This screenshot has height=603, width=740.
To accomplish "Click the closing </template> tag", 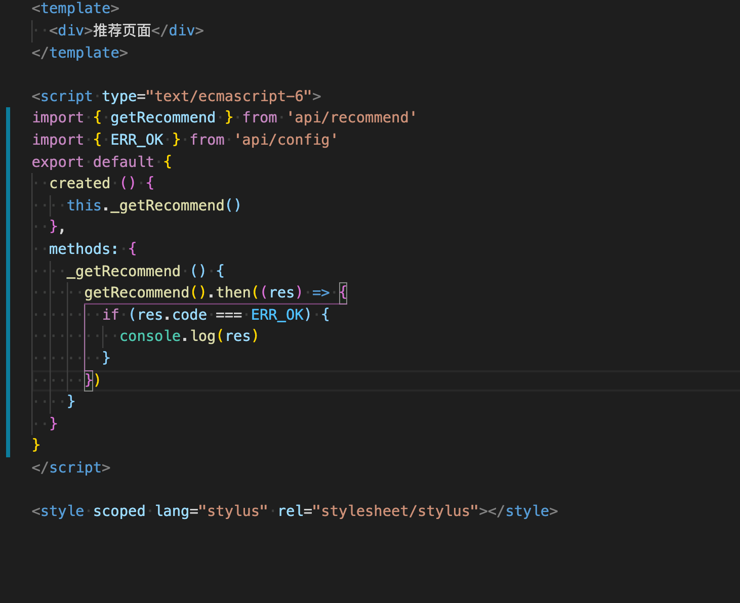I will [80, 53].
